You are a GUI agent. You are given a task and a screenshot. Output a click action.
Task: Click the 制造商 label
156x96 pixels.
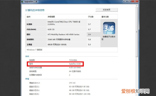32,60
